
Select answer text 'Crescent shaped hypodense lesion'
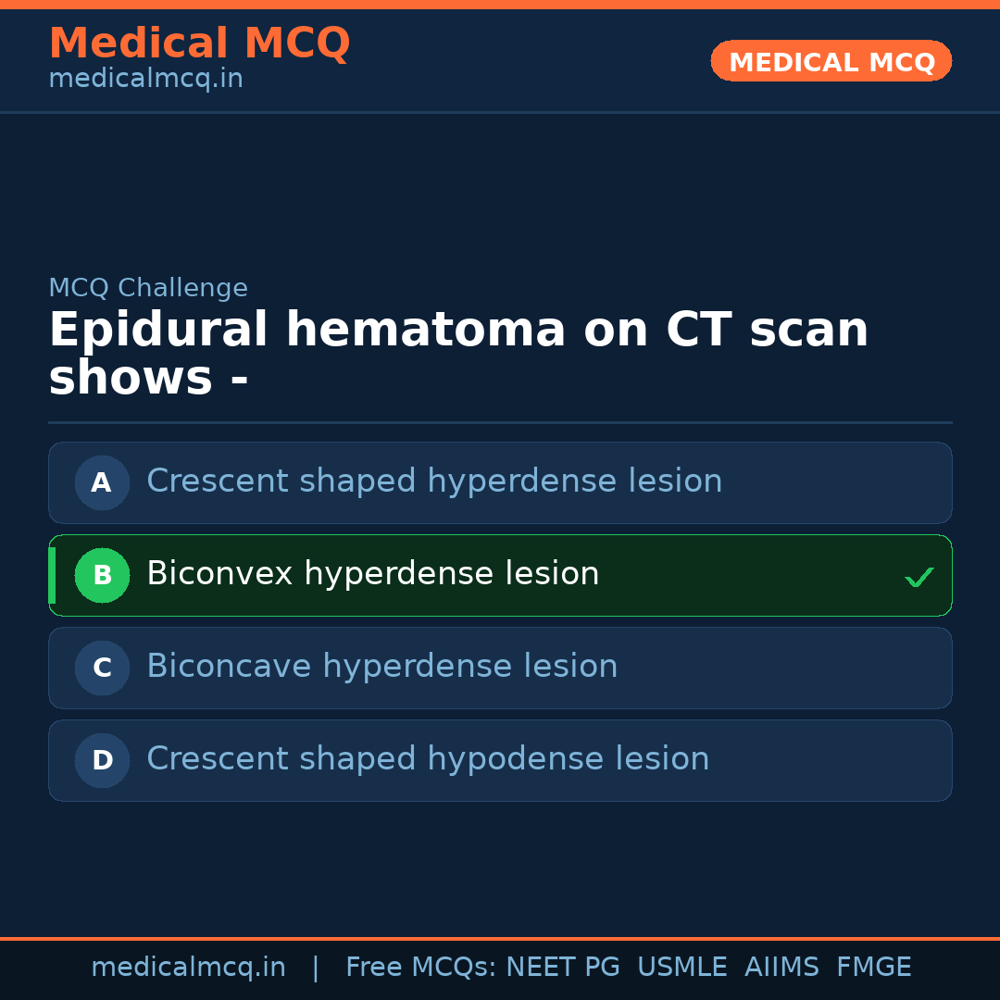tap(428, 759)
